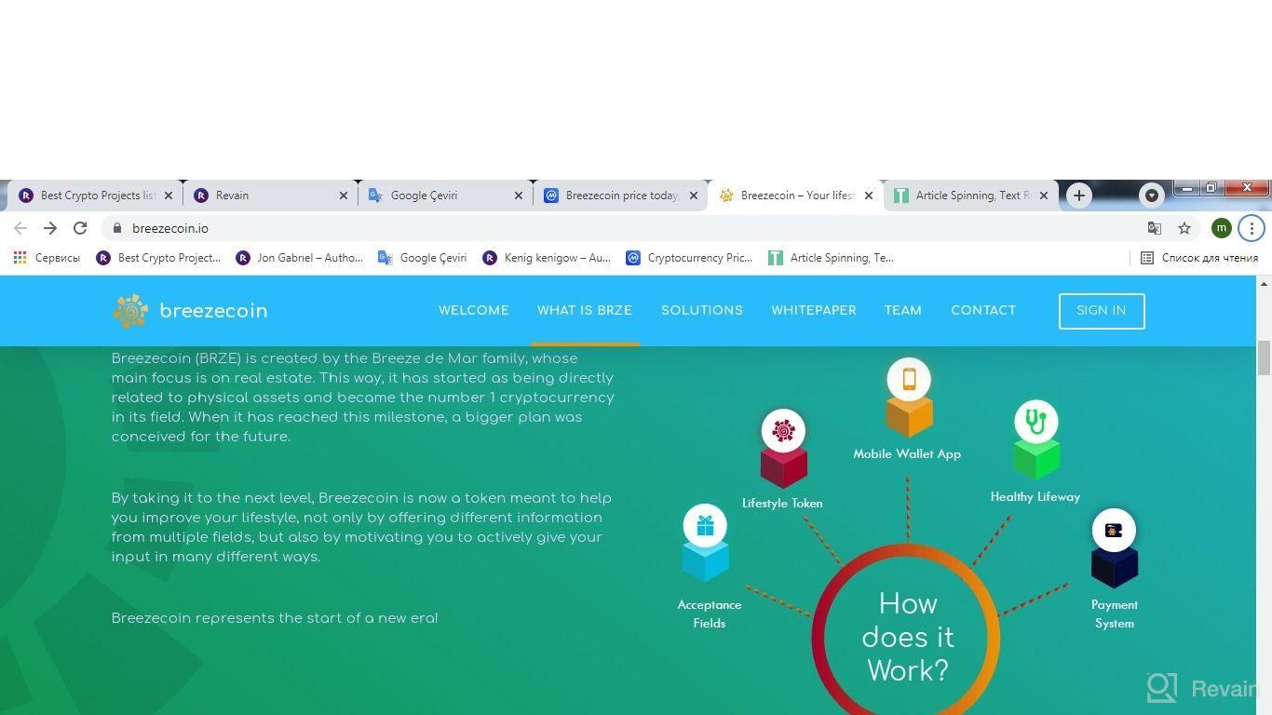Click the Acceptance Fields label
The height and width of the screenshot is (715, 1272).
[710, 614]
